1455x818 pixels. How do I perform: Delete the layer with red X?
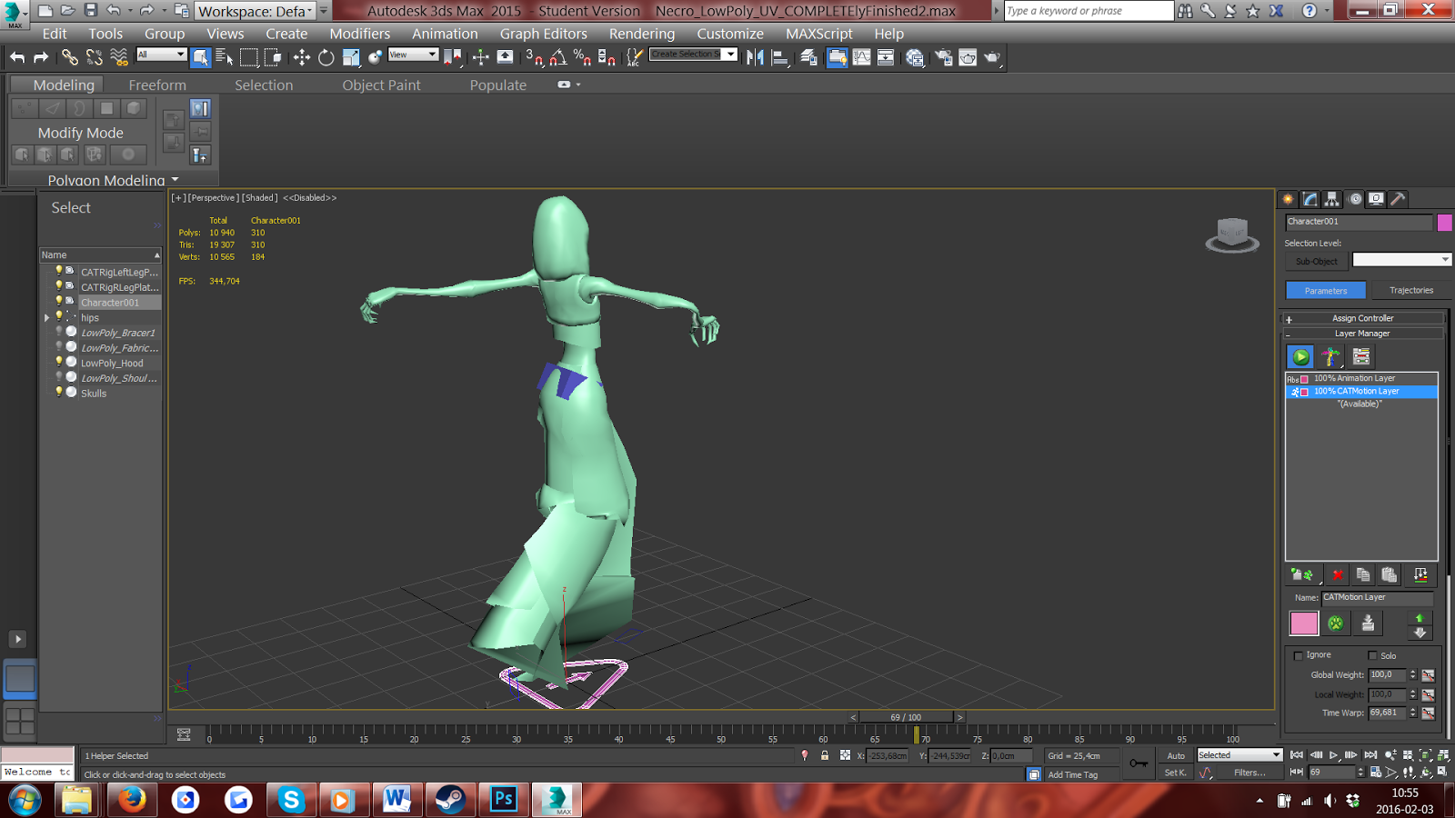(1338, 574)
